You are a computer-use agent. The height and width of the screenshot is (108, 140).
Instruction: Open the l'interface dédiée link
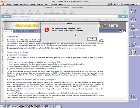55,62
